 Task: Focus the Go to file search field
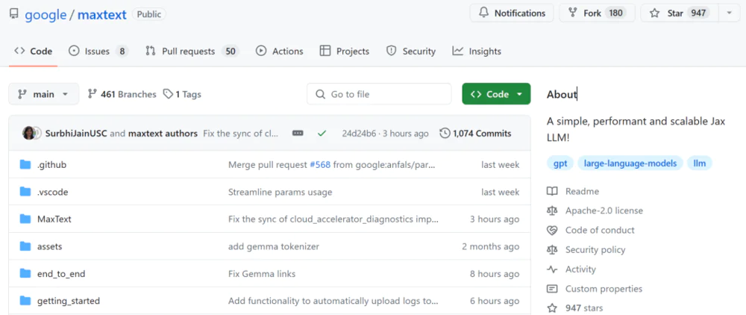379,94
